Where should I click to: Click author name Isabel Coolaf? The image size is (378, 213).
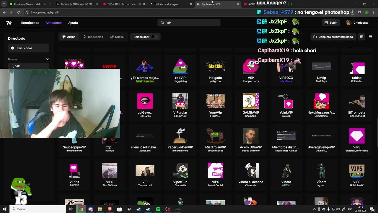click(216, 185)
